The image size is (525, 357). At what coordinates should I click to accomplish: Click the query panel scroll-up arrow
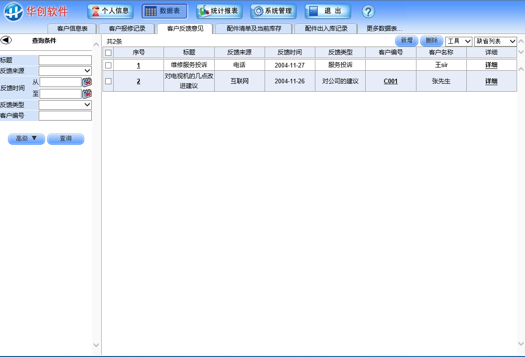pyautogui.click(x=96, y=45)
